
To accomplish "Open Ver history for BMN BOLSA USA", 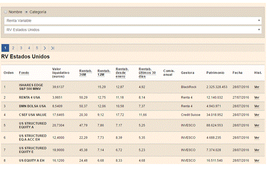I will (x=256, y=106).
